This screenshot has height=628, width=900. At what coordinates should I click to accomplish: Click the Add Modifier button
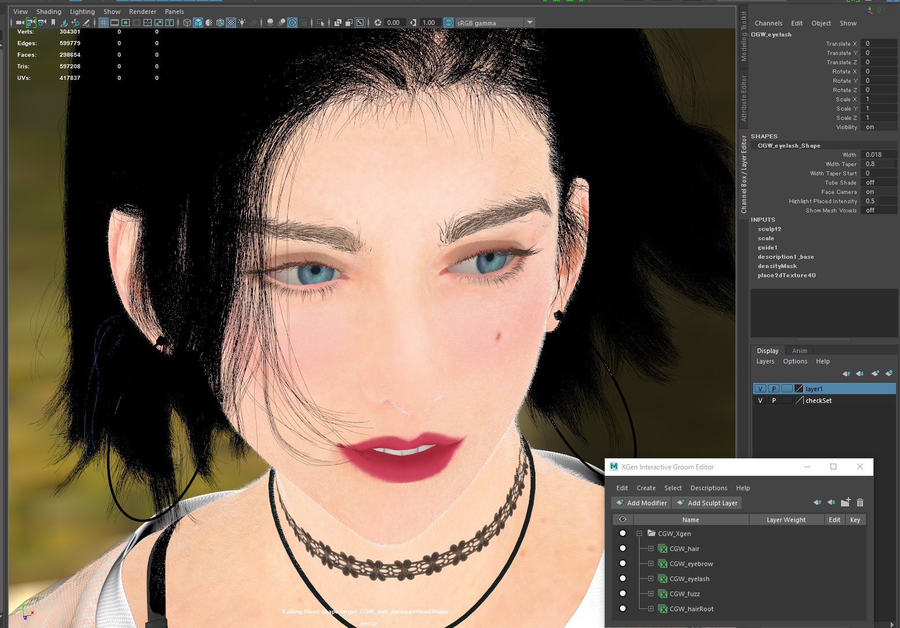pos(641,503)
